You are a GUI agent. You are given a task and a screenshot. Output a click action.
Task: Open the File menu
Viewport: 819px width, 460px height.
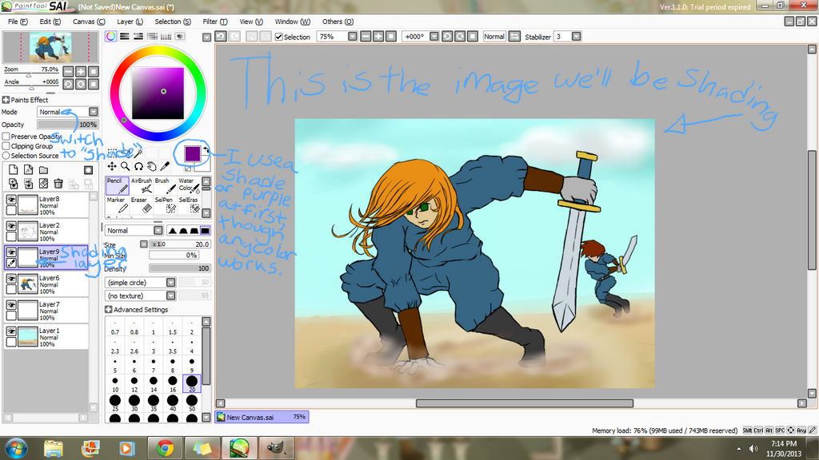[18, 22]
